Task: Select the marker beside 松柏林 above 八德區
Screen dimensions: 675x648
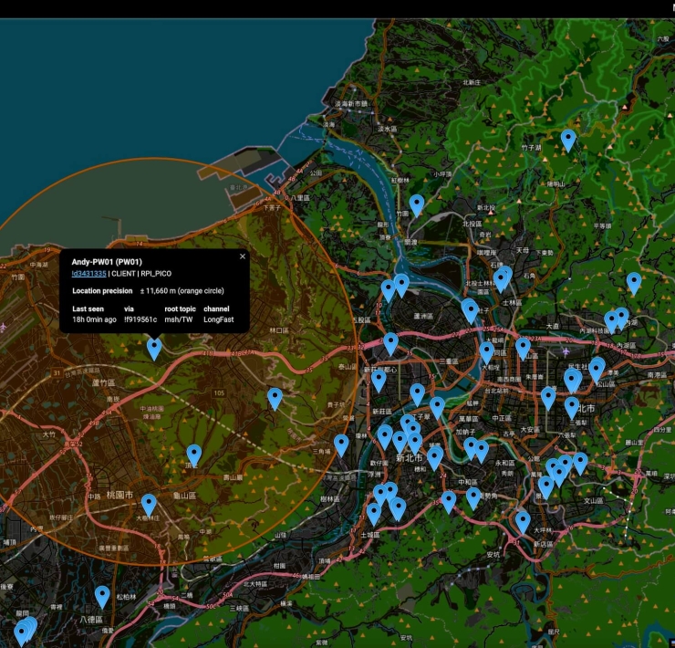Action: [102, 597]
